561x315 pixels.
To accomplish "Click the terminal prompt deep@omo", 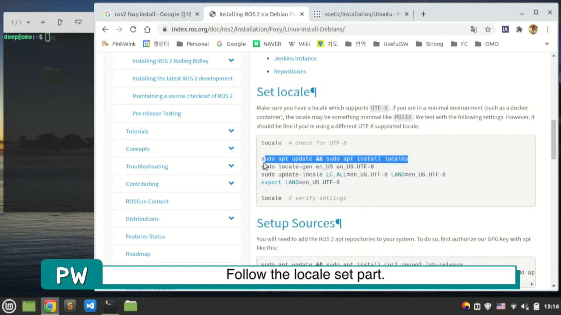I will pyautogui.click(x=23, y=37).
